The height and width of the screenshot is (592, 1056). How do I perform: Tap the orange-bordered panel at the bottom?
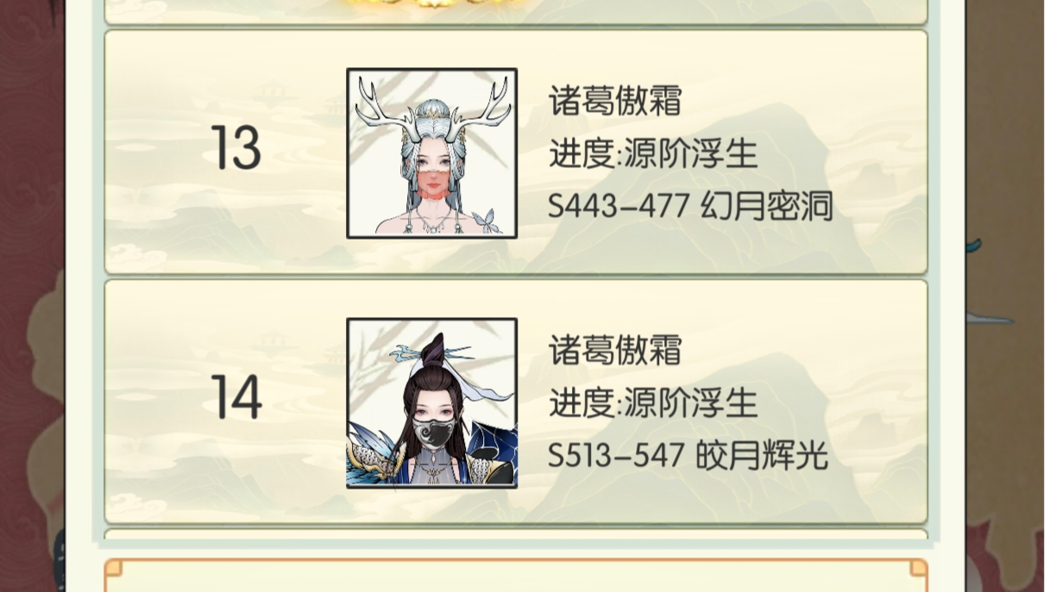pyautogui.click(x=516, y=576)
